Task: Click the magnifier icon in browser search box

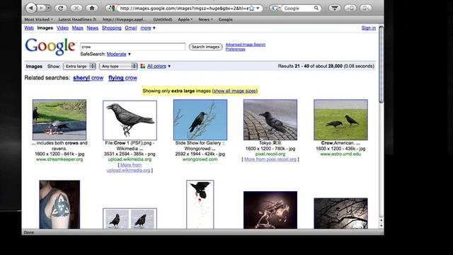Action: point(316,8)
